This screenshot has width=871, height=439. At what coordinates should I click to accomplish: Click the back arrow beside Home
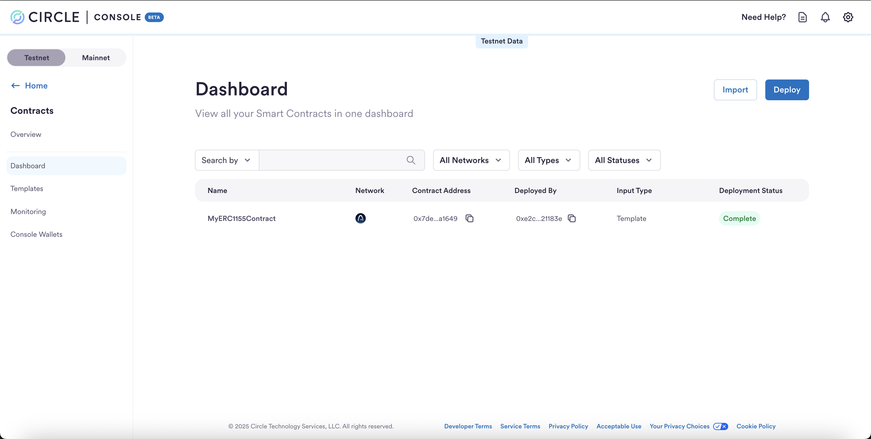pos(16,86)
